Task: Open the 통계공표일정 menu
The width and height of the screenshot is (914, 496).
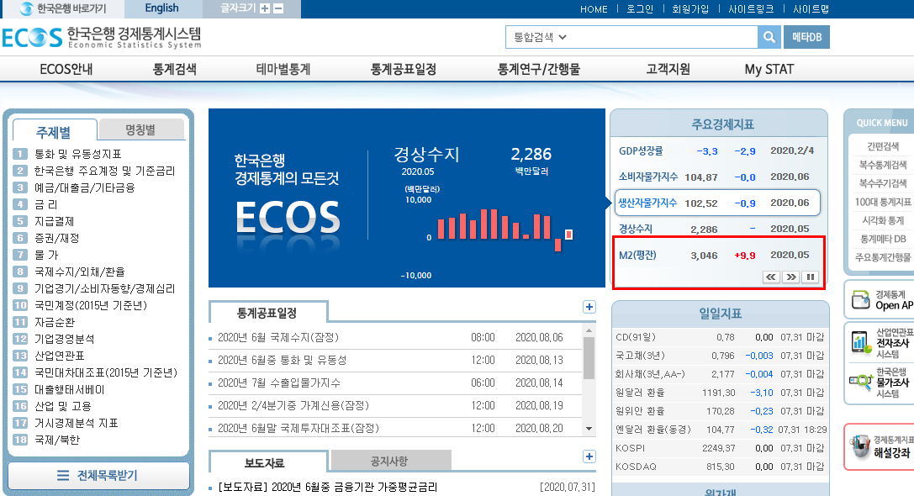Action: [x=404, y=70]
